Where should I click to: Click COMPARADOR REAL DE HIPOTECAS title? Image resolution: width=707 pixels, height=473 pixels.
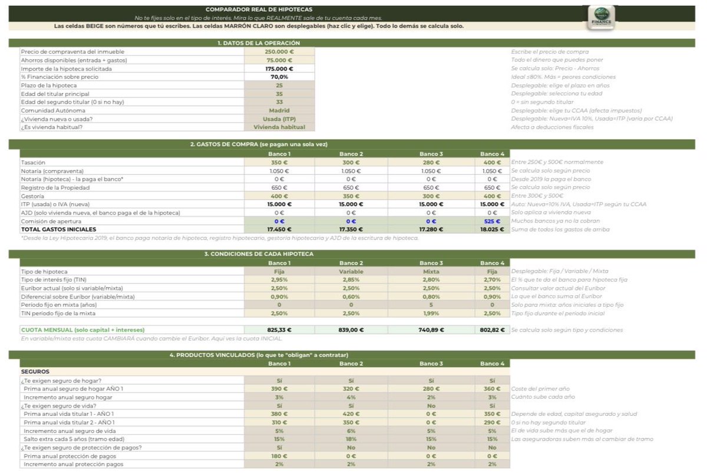pyautogui.click(x=259, y=9)
